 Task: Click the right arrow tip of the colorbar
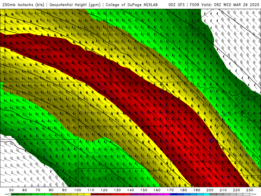[253, 194]
